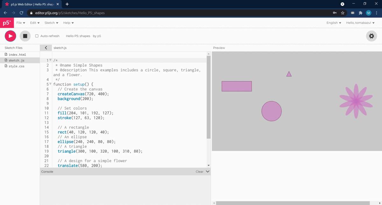Click the triangle(300, 100, 320...) code line
This screenshot has width=382, height=205.
pos(100,151)
